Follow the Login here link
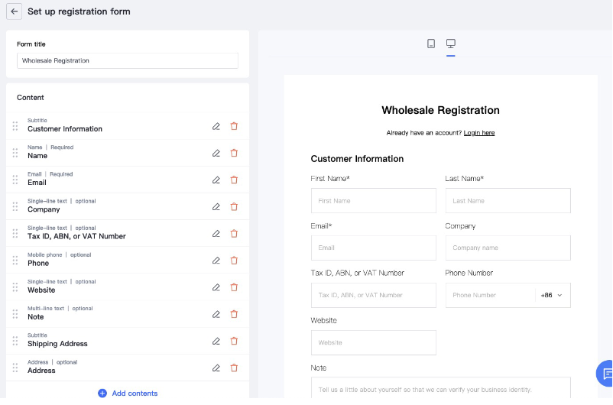 (478, 133)
